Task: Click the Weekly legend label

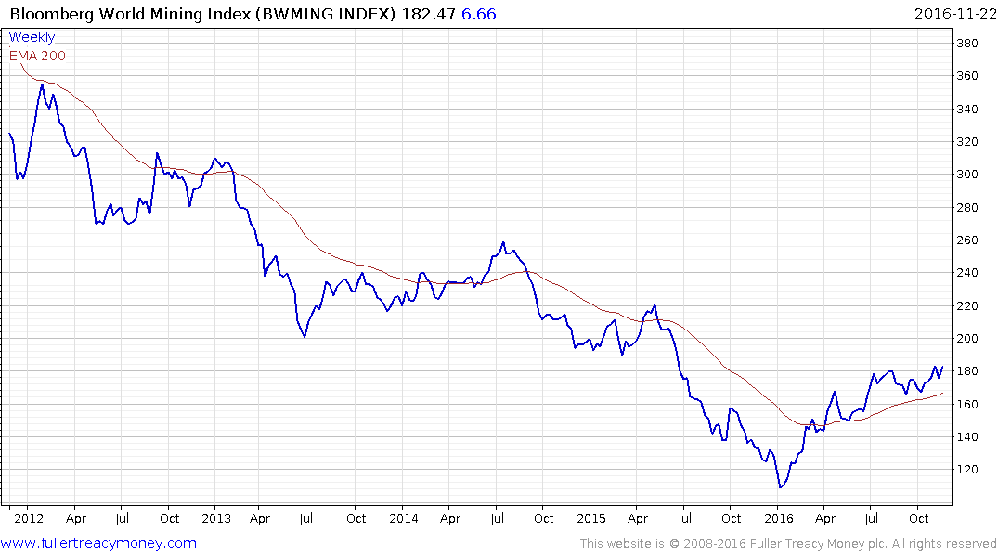Action: 32,37
